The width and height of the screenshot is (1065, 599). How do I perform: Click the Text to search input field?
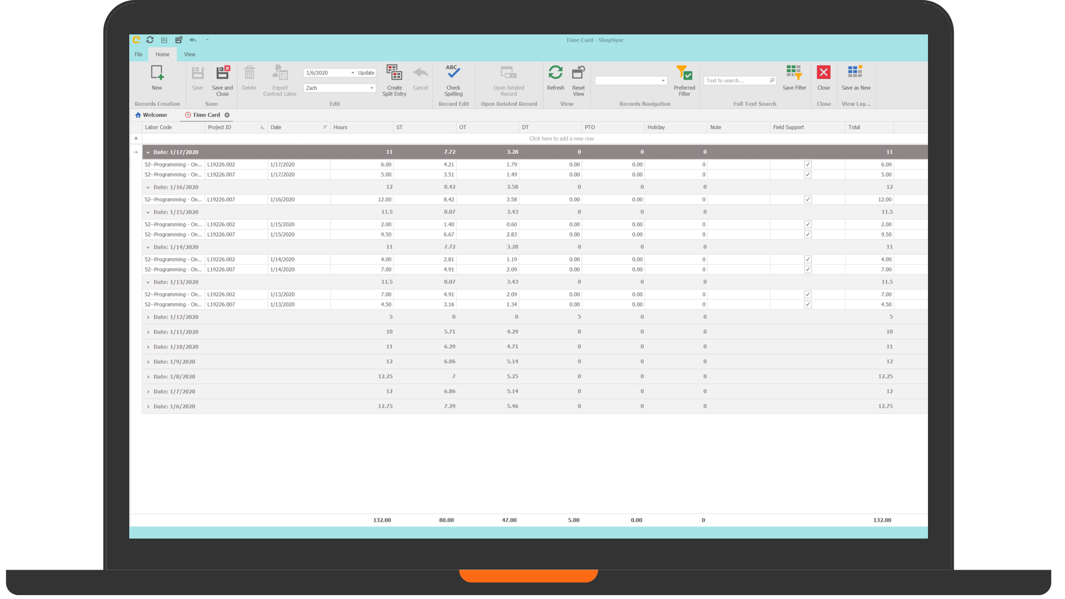point(736,81)
